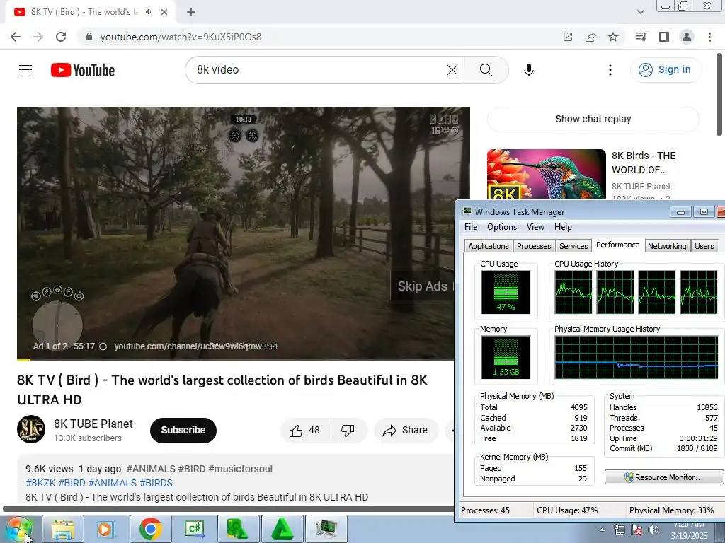The height and width of the screenshot is (543, 725).
Task: Click the CPU Usage 47% gauge
Action: coord(506,292)
